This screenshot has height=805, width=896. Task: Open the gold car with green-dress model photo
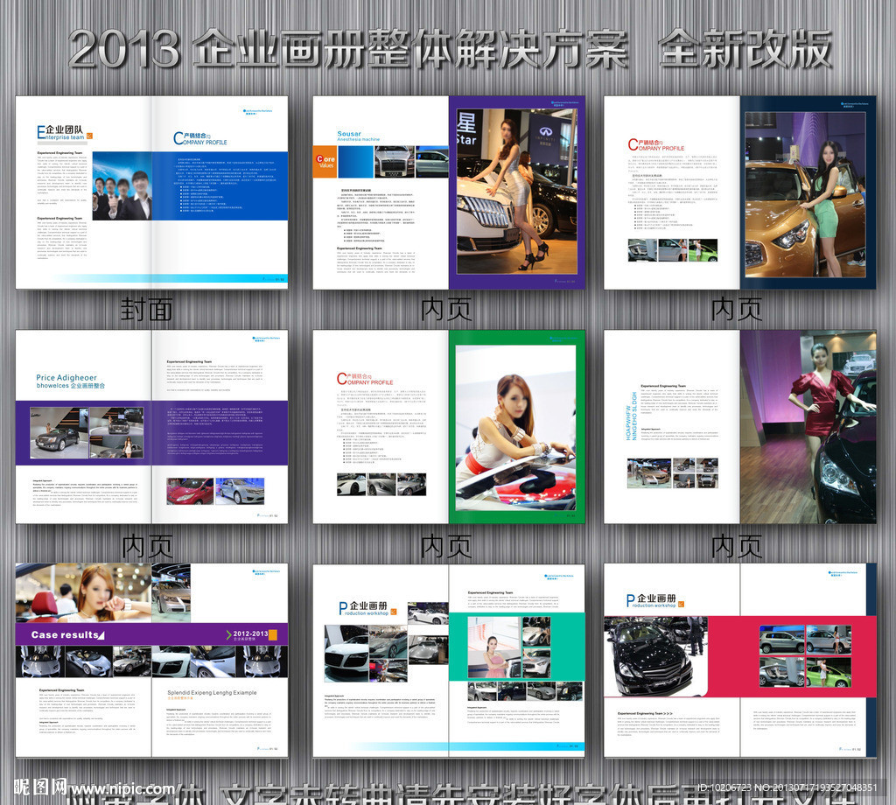coord(805,194)
